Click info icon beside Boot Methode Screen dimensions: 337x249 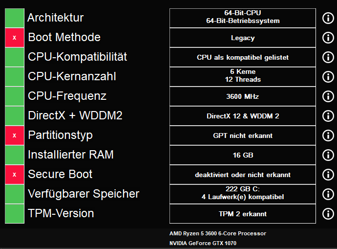pyautogui.click(x=328, y=38)
